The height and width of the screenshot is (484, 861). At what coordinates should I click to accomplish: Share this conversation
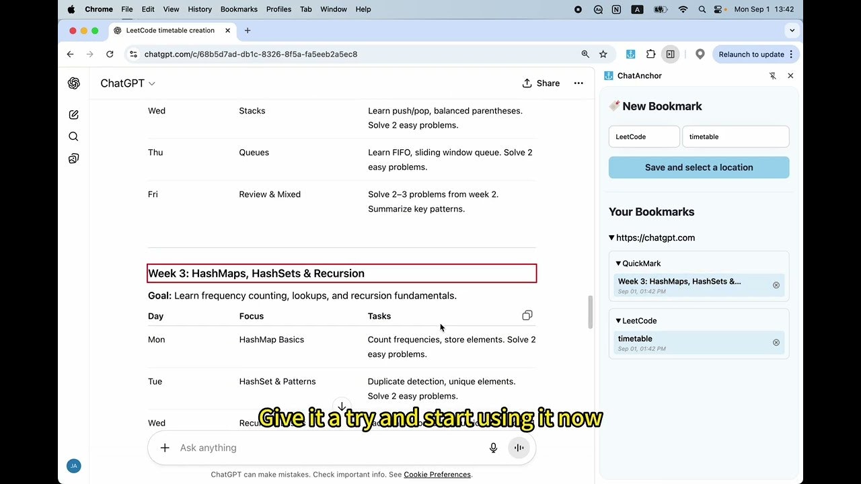click(541, 83)
